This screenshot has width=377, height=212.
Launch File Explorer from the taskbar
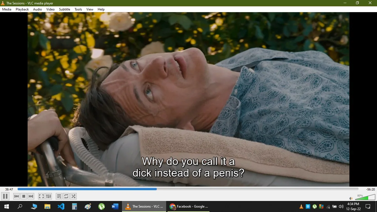pyautogui.click(x=47, y=206)
